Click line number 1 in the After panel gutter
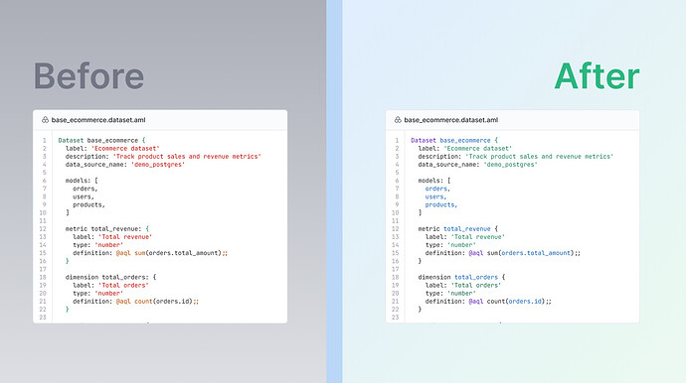The height and width of the screenshot is (383, 686). tap(397, 140)
